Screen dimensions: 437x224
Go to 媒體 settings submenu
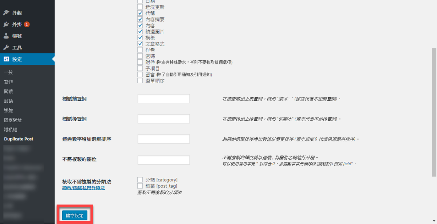pyautogui.click(x=8, y=110)
